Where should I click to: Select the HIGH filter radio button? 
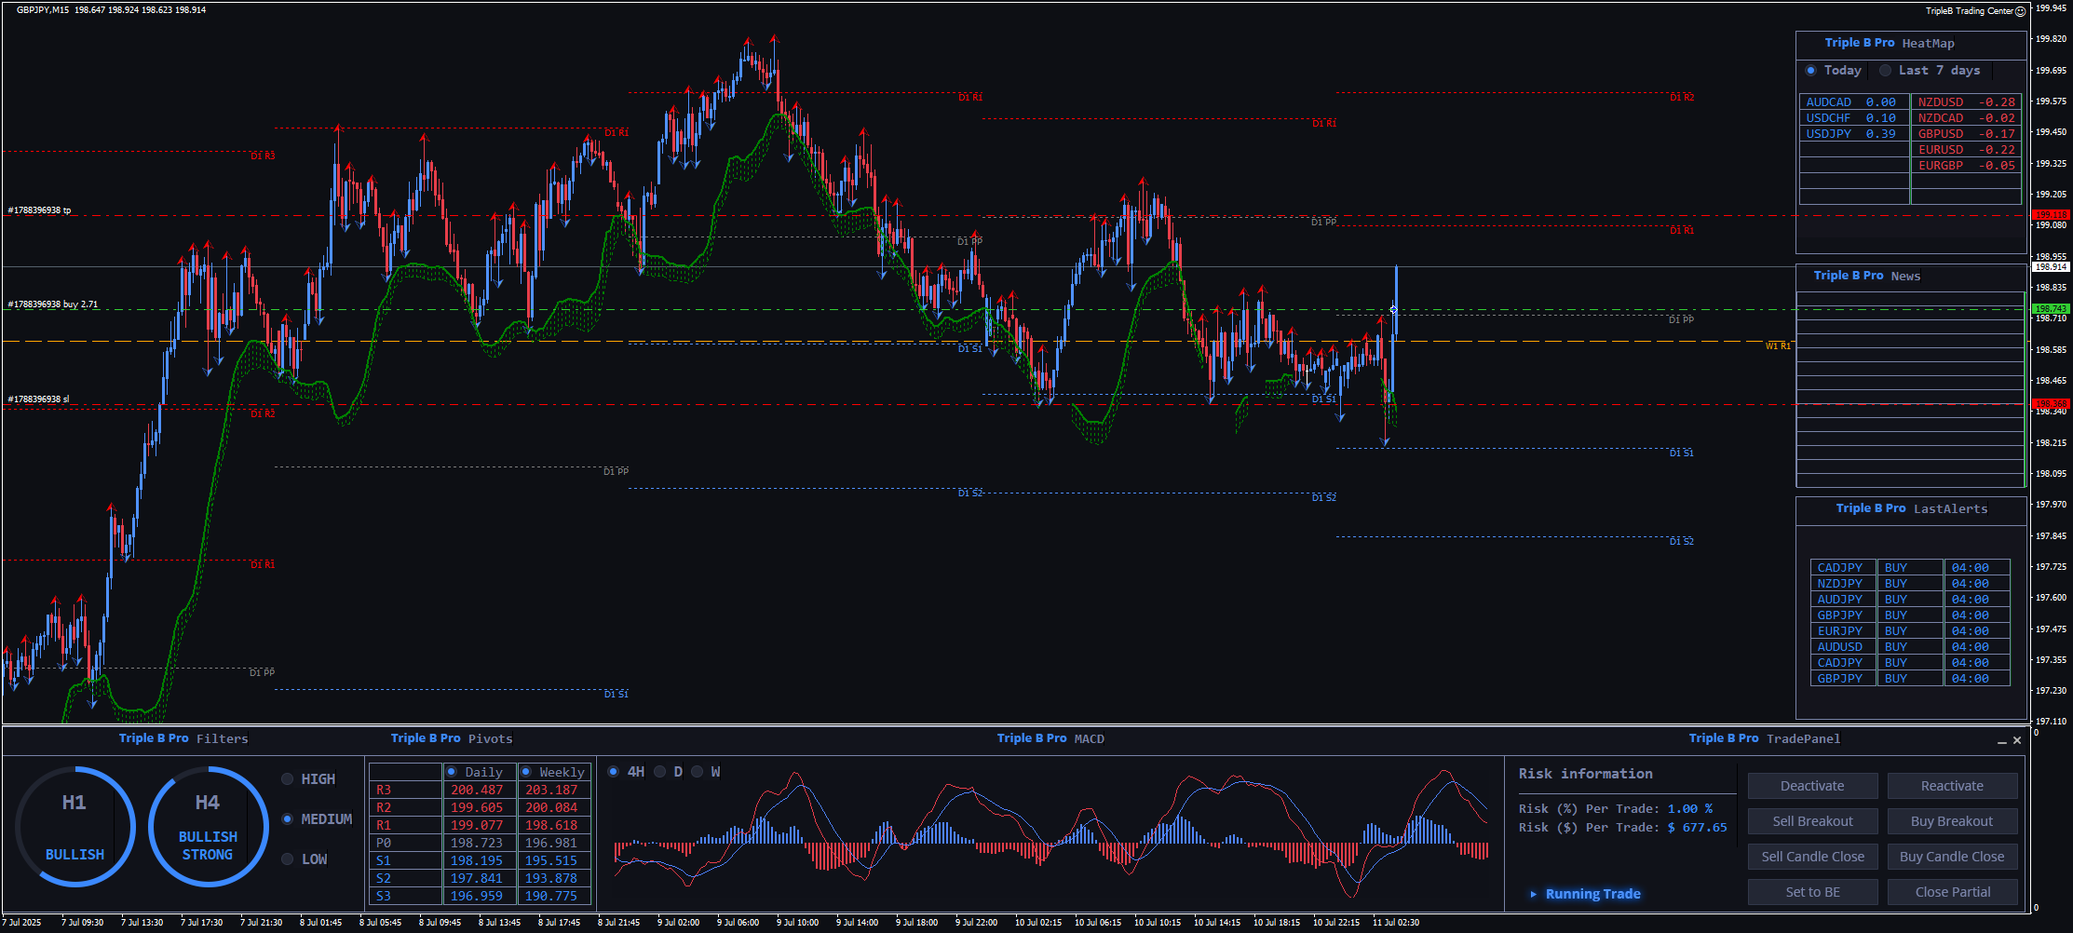288,779
